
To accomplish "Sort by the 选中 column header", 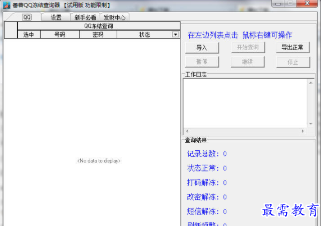I will 29,35.
